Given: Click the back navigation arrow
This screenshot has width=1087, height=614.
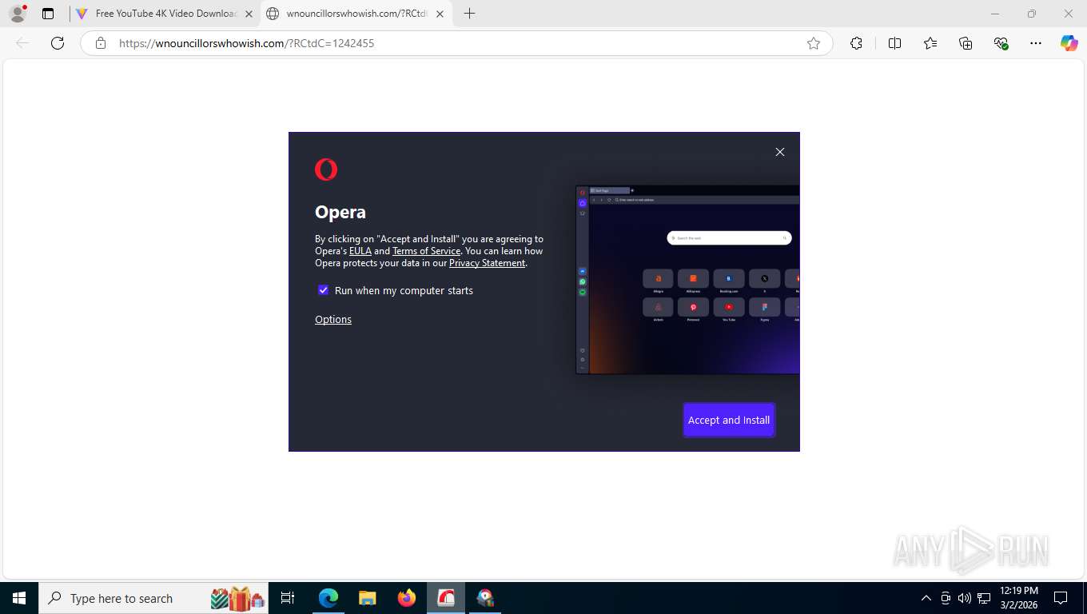Looking at the screenshot, I should click(22, 43).
